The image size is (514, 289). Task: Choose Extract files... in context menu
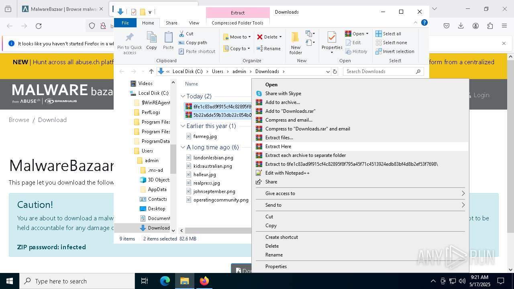point(360,138)
